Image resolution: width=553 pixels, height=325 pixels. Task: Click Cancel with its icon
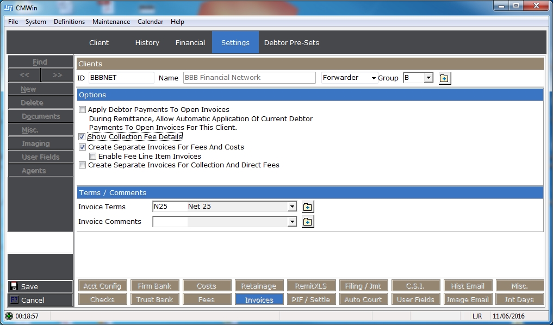[x=40, y=300]
